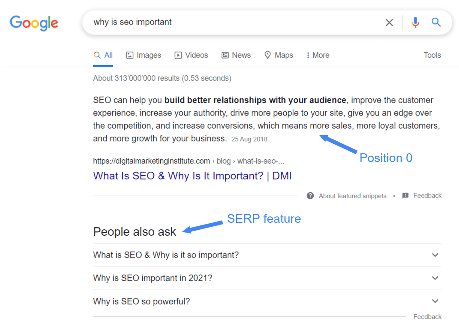Click the 'People also ask' heading
The height and width of the screenshot is (326, 459).
134,232
